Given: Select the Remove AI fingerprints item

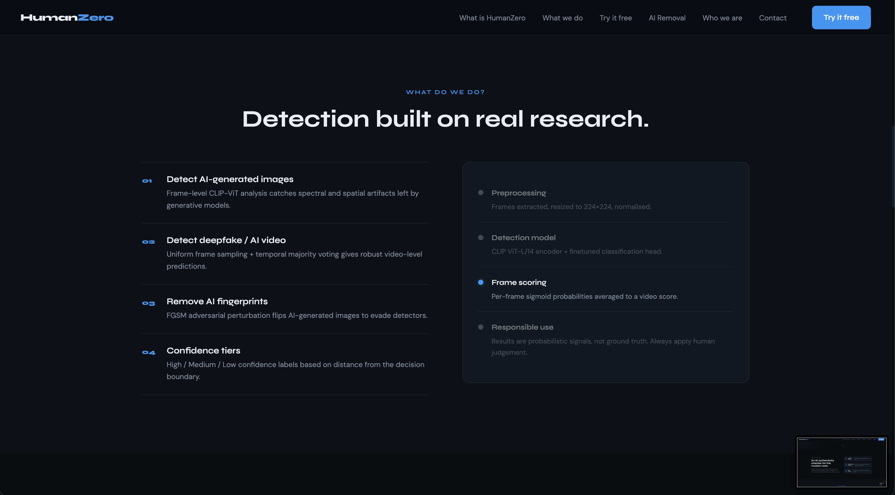Looking at the screenshot, I should pyautogui.click(x=217, y=301).
